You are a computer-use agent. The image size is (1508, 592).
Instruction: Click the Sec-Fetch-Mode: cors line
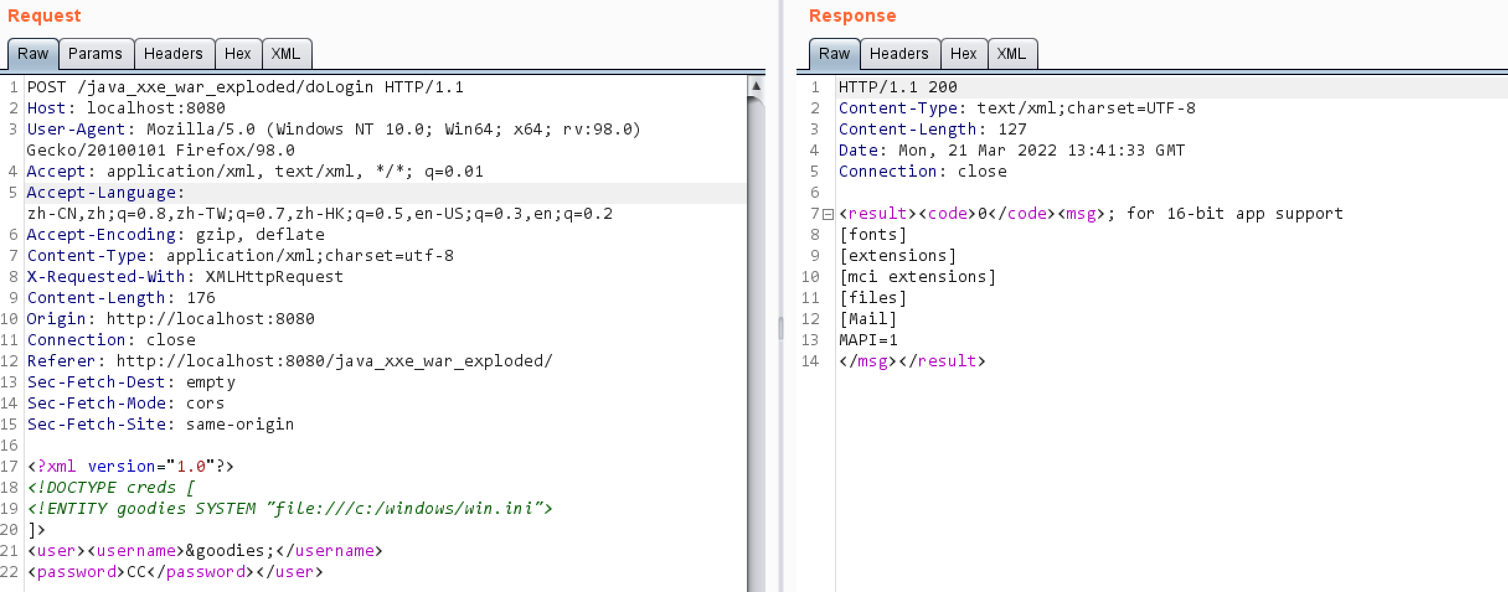[x=126, y=403]
